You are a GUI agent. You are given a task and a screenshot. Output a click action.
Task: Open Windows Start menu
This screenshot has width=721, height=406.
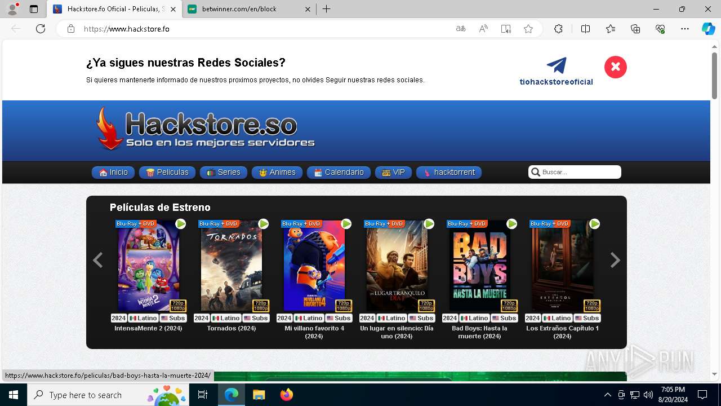(x=14, y=395)
